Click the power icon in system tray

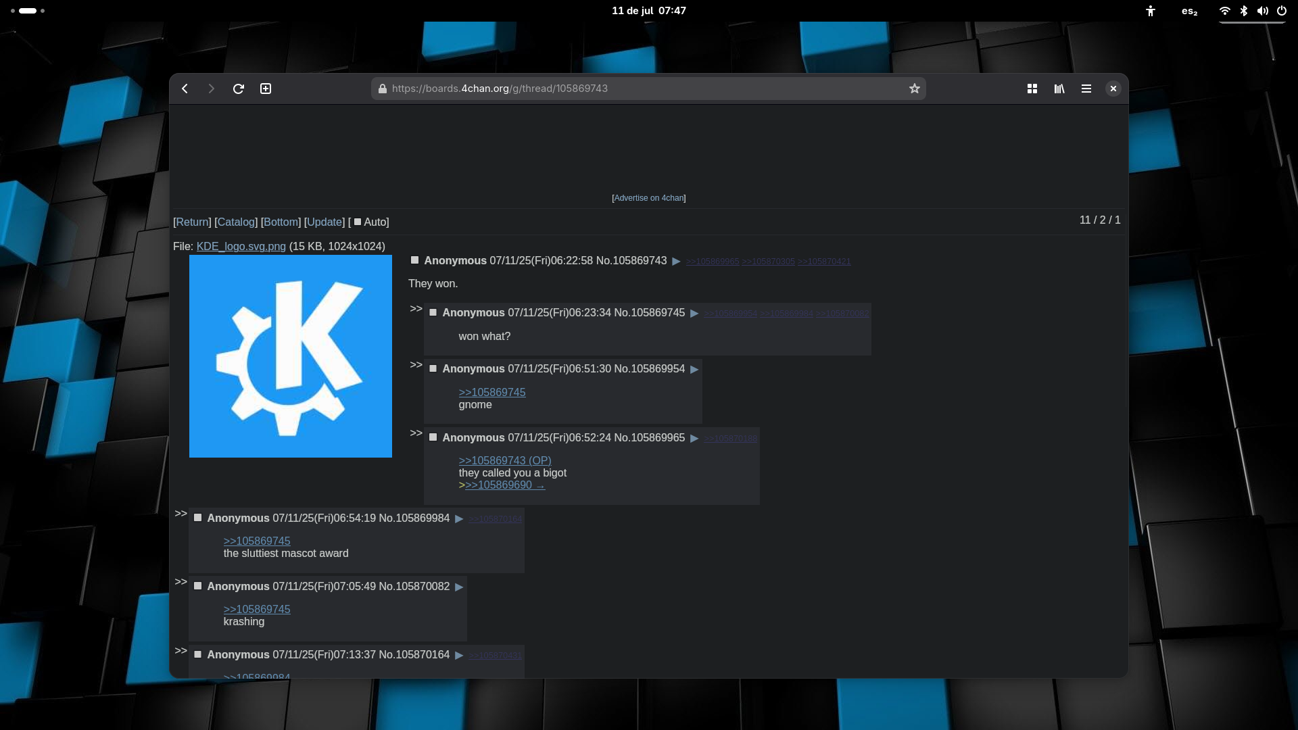coord(1282,11)
